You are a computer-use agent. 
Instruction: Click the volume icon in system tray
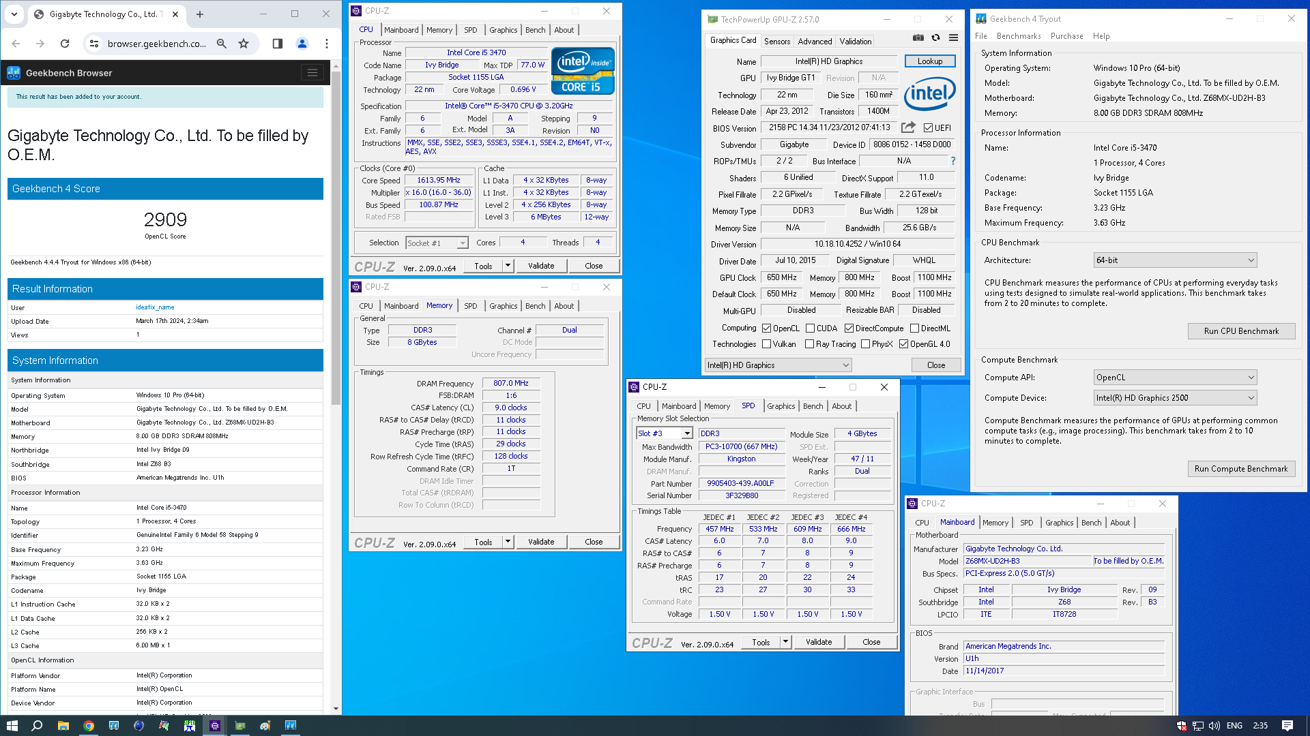click(x=1214, y=726)
